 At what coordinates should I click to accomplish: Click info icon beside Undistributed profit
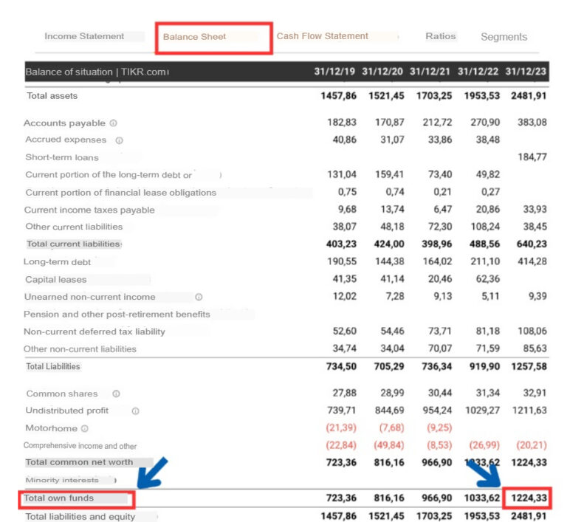(135, 411)
